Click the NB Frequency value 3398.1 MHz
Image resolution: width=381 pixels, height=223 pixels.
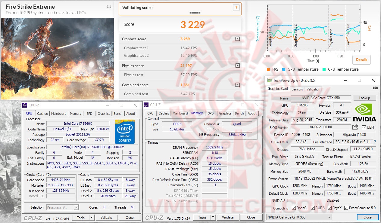[x=237, y=135]
